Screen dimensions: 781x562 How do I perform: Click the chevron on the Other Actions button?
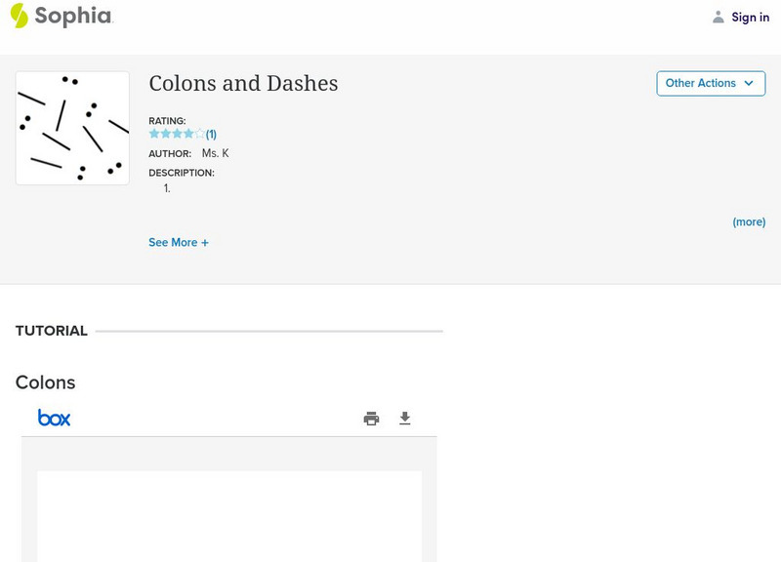(748, 84)
